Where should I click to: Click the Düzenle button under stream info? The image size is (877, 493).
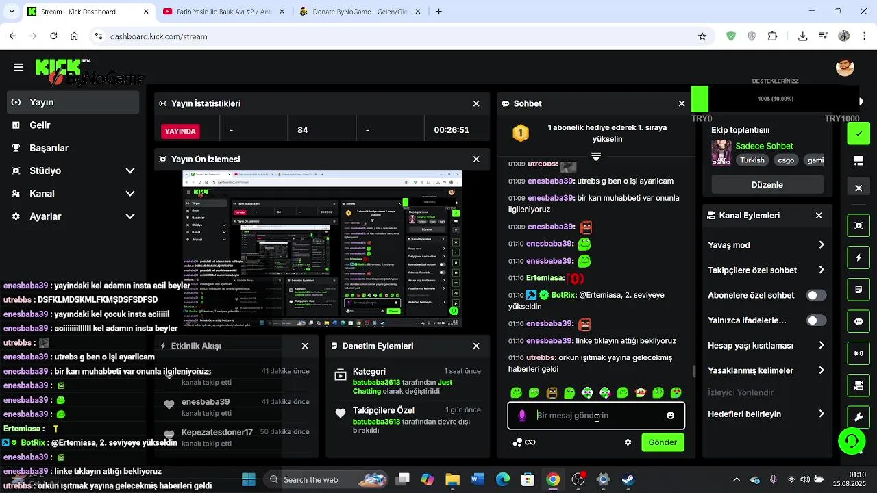pos(767,185)
